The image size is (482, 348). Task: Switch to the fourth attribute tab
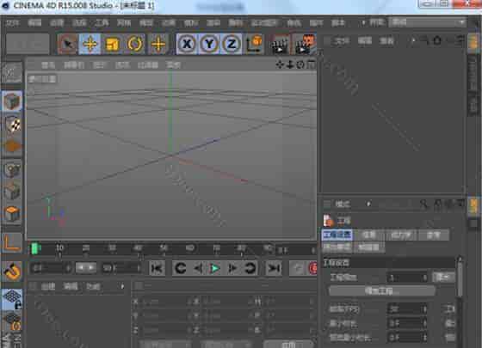(x=434, y=235)
